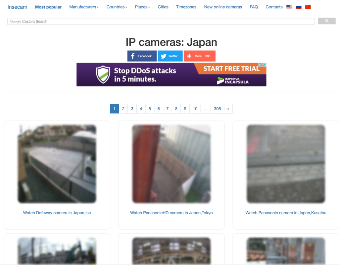Viewport: 339px width, 265px height.
Task: Click the Start Free Trial ad button
Action: point(231,69)
